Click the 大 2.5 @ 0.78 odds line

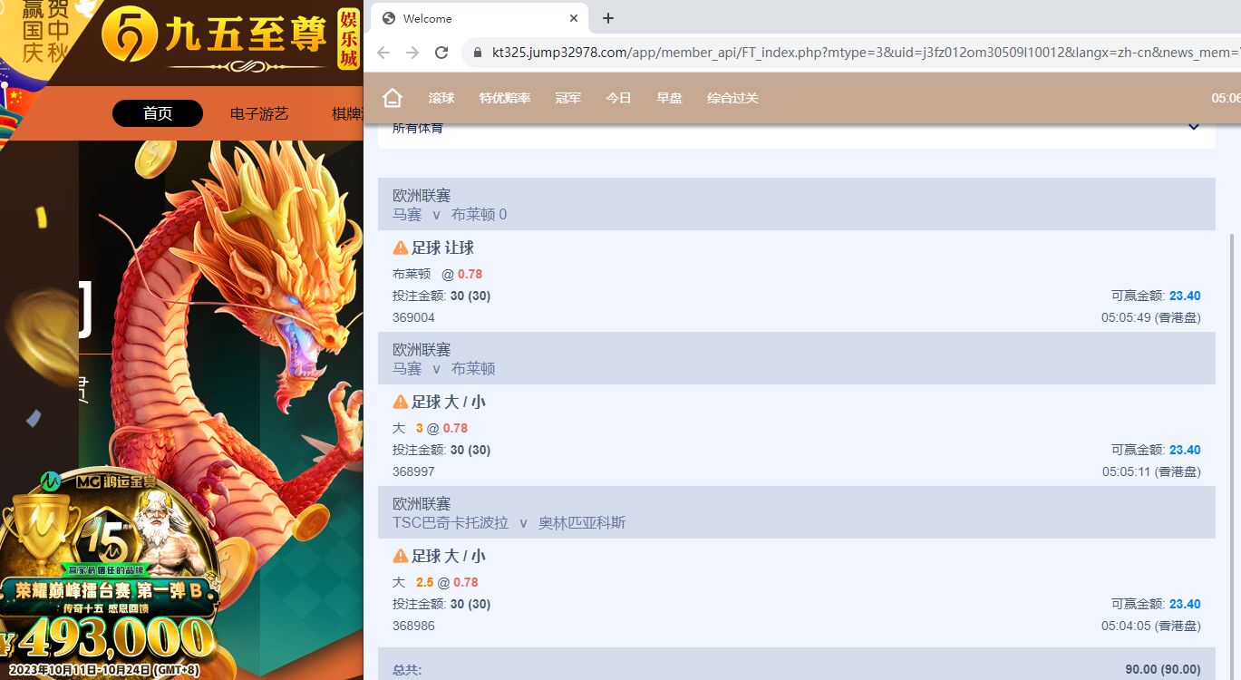pos(435,583)
